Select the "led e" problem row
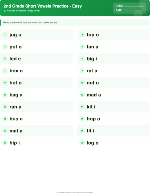The image size is (150, 195). [36, 59]
